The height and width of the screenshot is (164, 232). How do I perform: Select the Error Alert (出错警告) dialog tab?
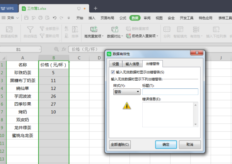pyautogui.click(x=153, y=64)
